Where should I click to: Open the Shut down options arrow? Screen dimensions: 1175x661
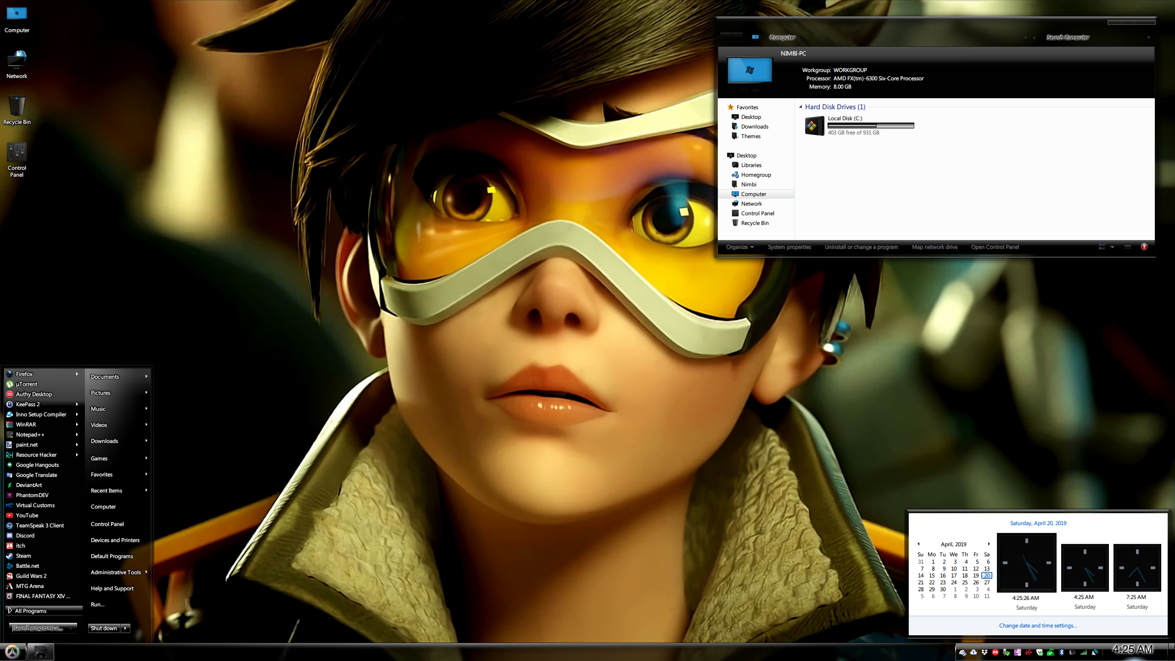[x=125, y=628]
